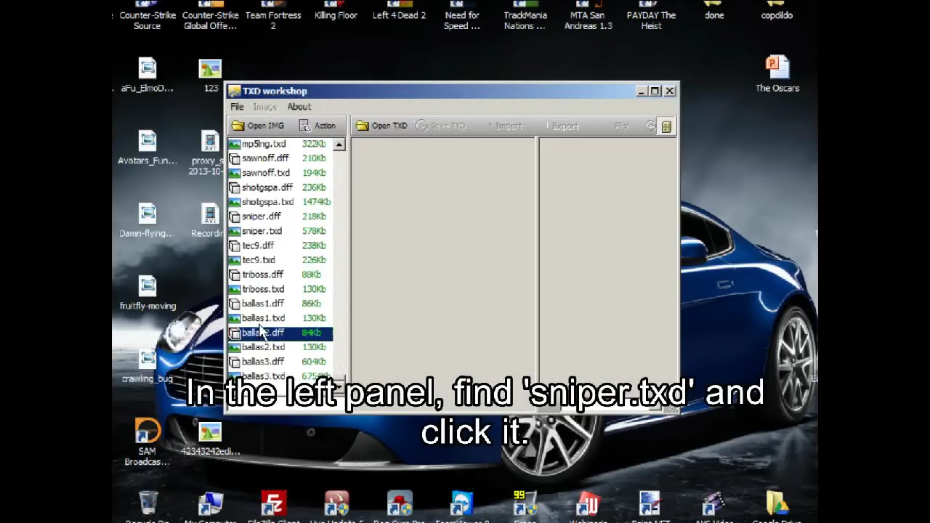Select the highlighted ballas2.dff row
The width and height of the screenshot is (930, 523).
(280, 333)
